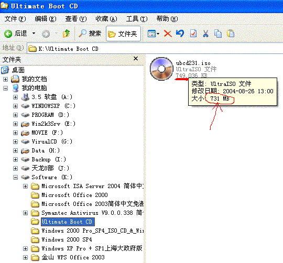Select Data (H:) drive icon
The height and width of the screenshot is (263, 283).
tap(25, 151)
